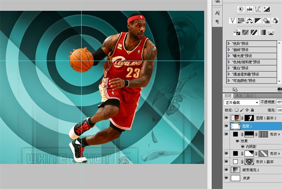Hide the 内阴影 layer effect
The image size is (282, 189).
pos(242,146)
